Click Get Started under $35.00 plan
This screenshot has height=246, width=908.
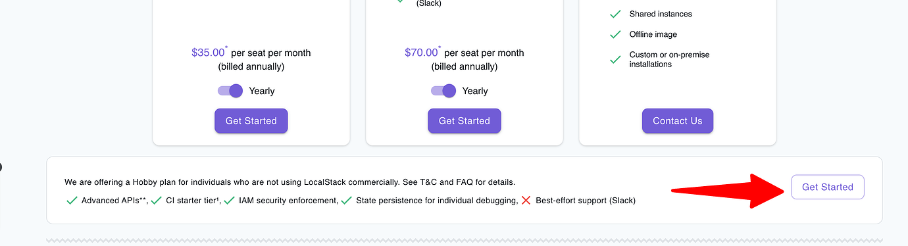pos(251,121)
